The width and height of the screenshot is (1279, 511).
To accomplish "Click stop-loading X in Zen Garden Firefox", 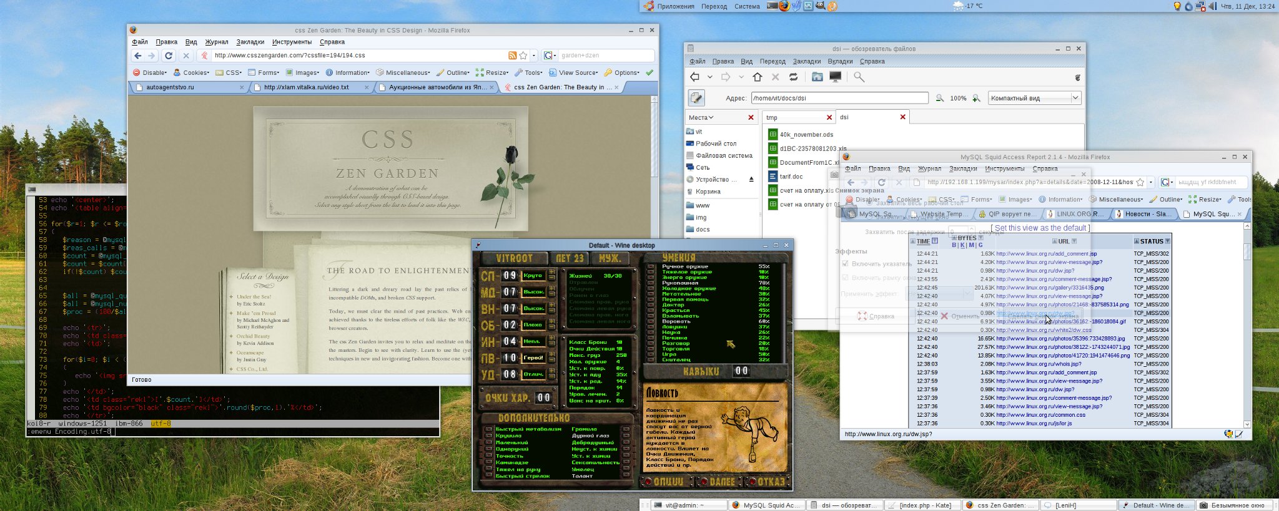I will point(185,56).
